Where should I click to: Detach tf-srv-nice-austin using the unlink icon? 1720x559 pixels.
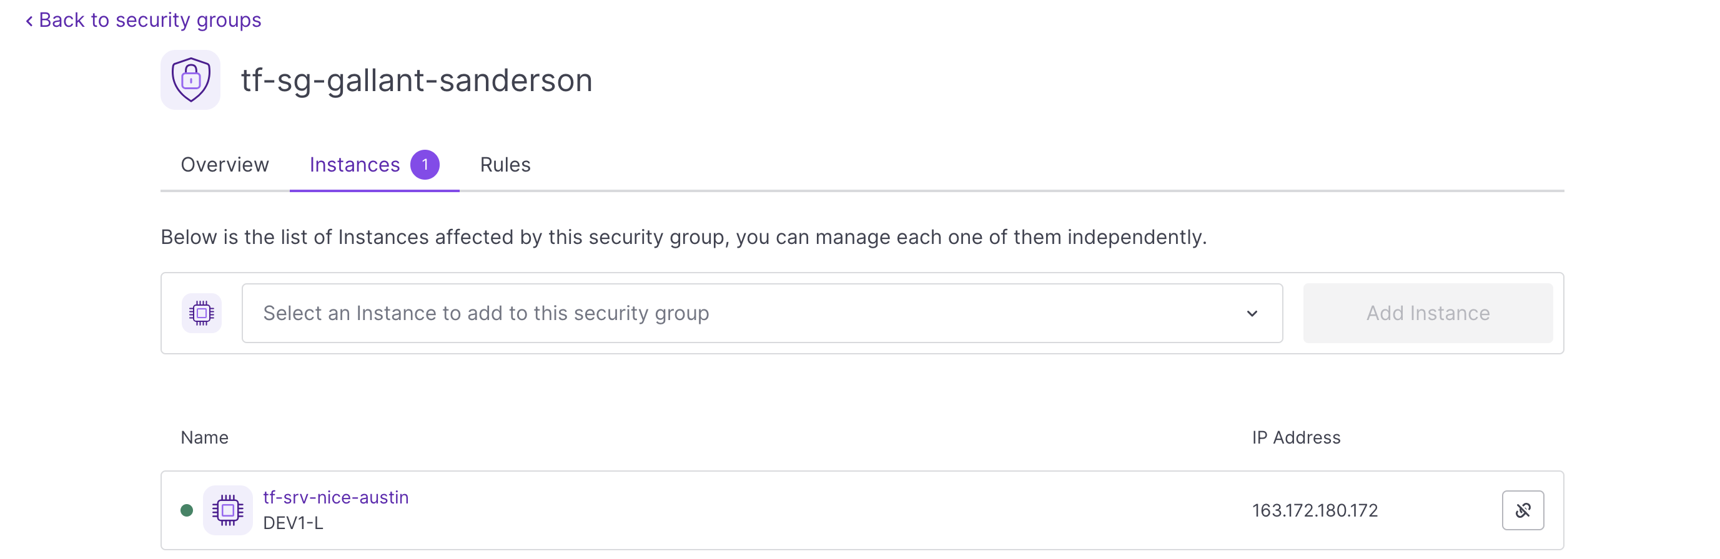click(x=1523, y=510)
